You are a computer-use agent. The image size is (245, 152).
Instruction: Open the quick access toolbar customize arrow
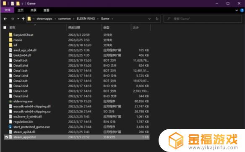coord(22,4)
